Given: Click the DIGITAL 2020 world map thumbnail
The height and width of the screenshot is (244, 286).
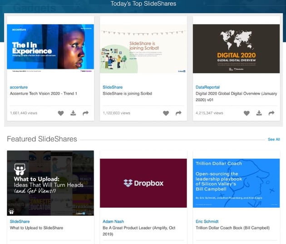Looking at the screenshot, I should pos(236,49).
